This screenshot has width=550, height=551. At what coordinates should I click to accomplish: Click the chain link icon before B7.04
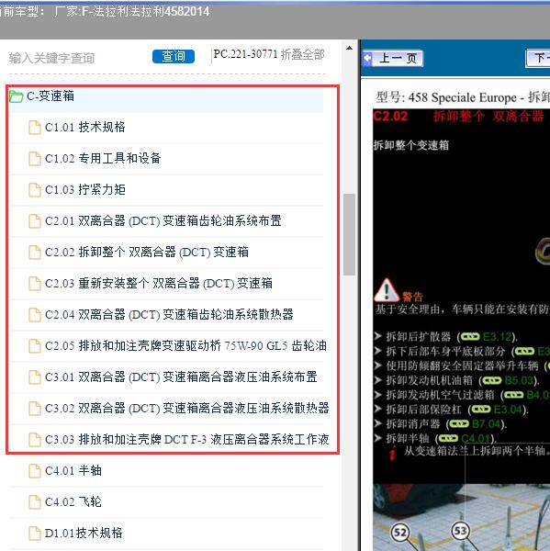coord(459,424)
